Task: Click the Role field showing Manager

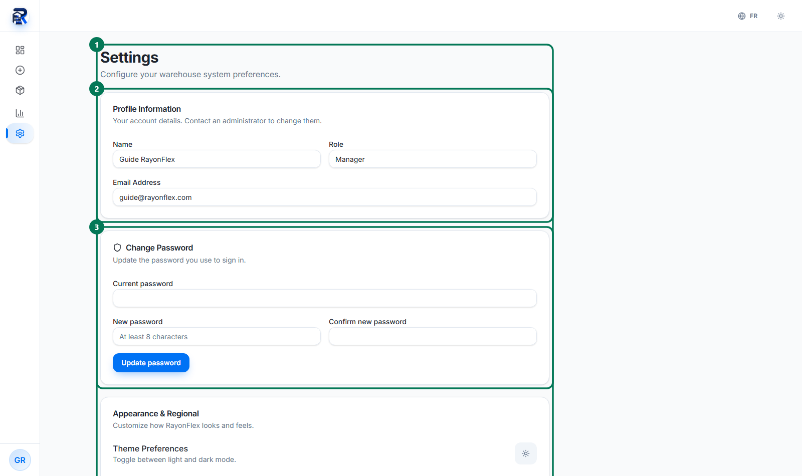Action: tap(433, 159)
